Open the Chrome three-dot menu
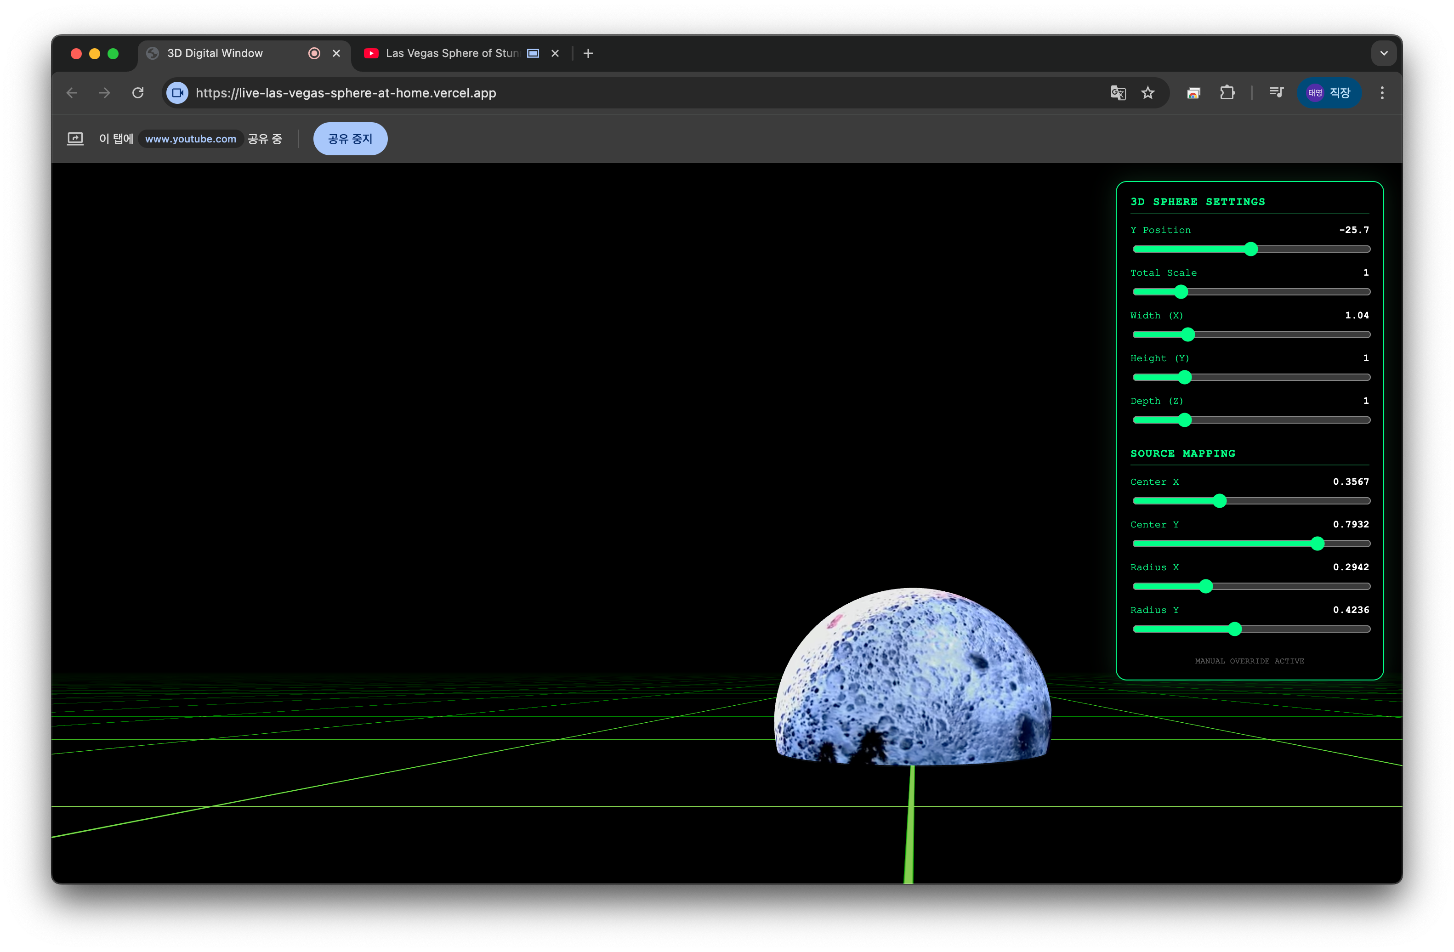Screen dimensions: 1454x952 [x=1382, y=93]
